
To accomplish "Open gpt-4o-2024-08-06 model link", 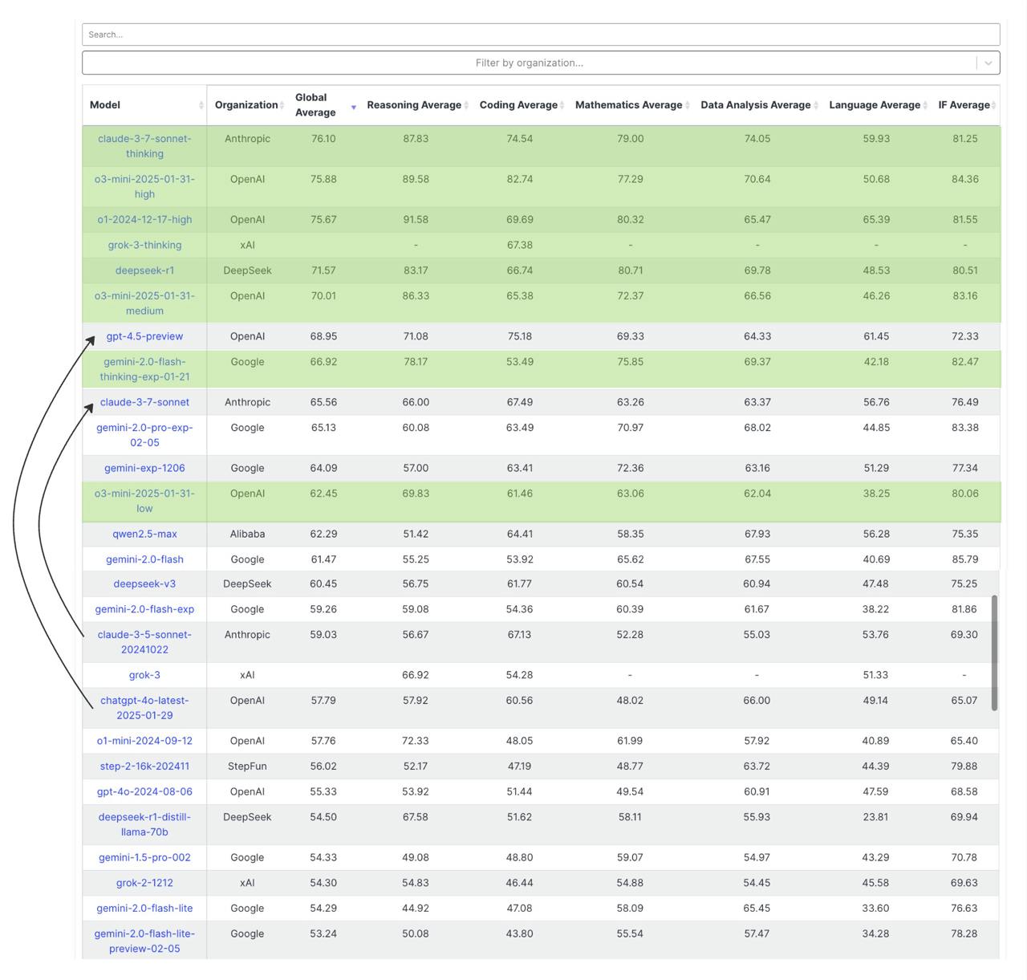I will [144, 791].
